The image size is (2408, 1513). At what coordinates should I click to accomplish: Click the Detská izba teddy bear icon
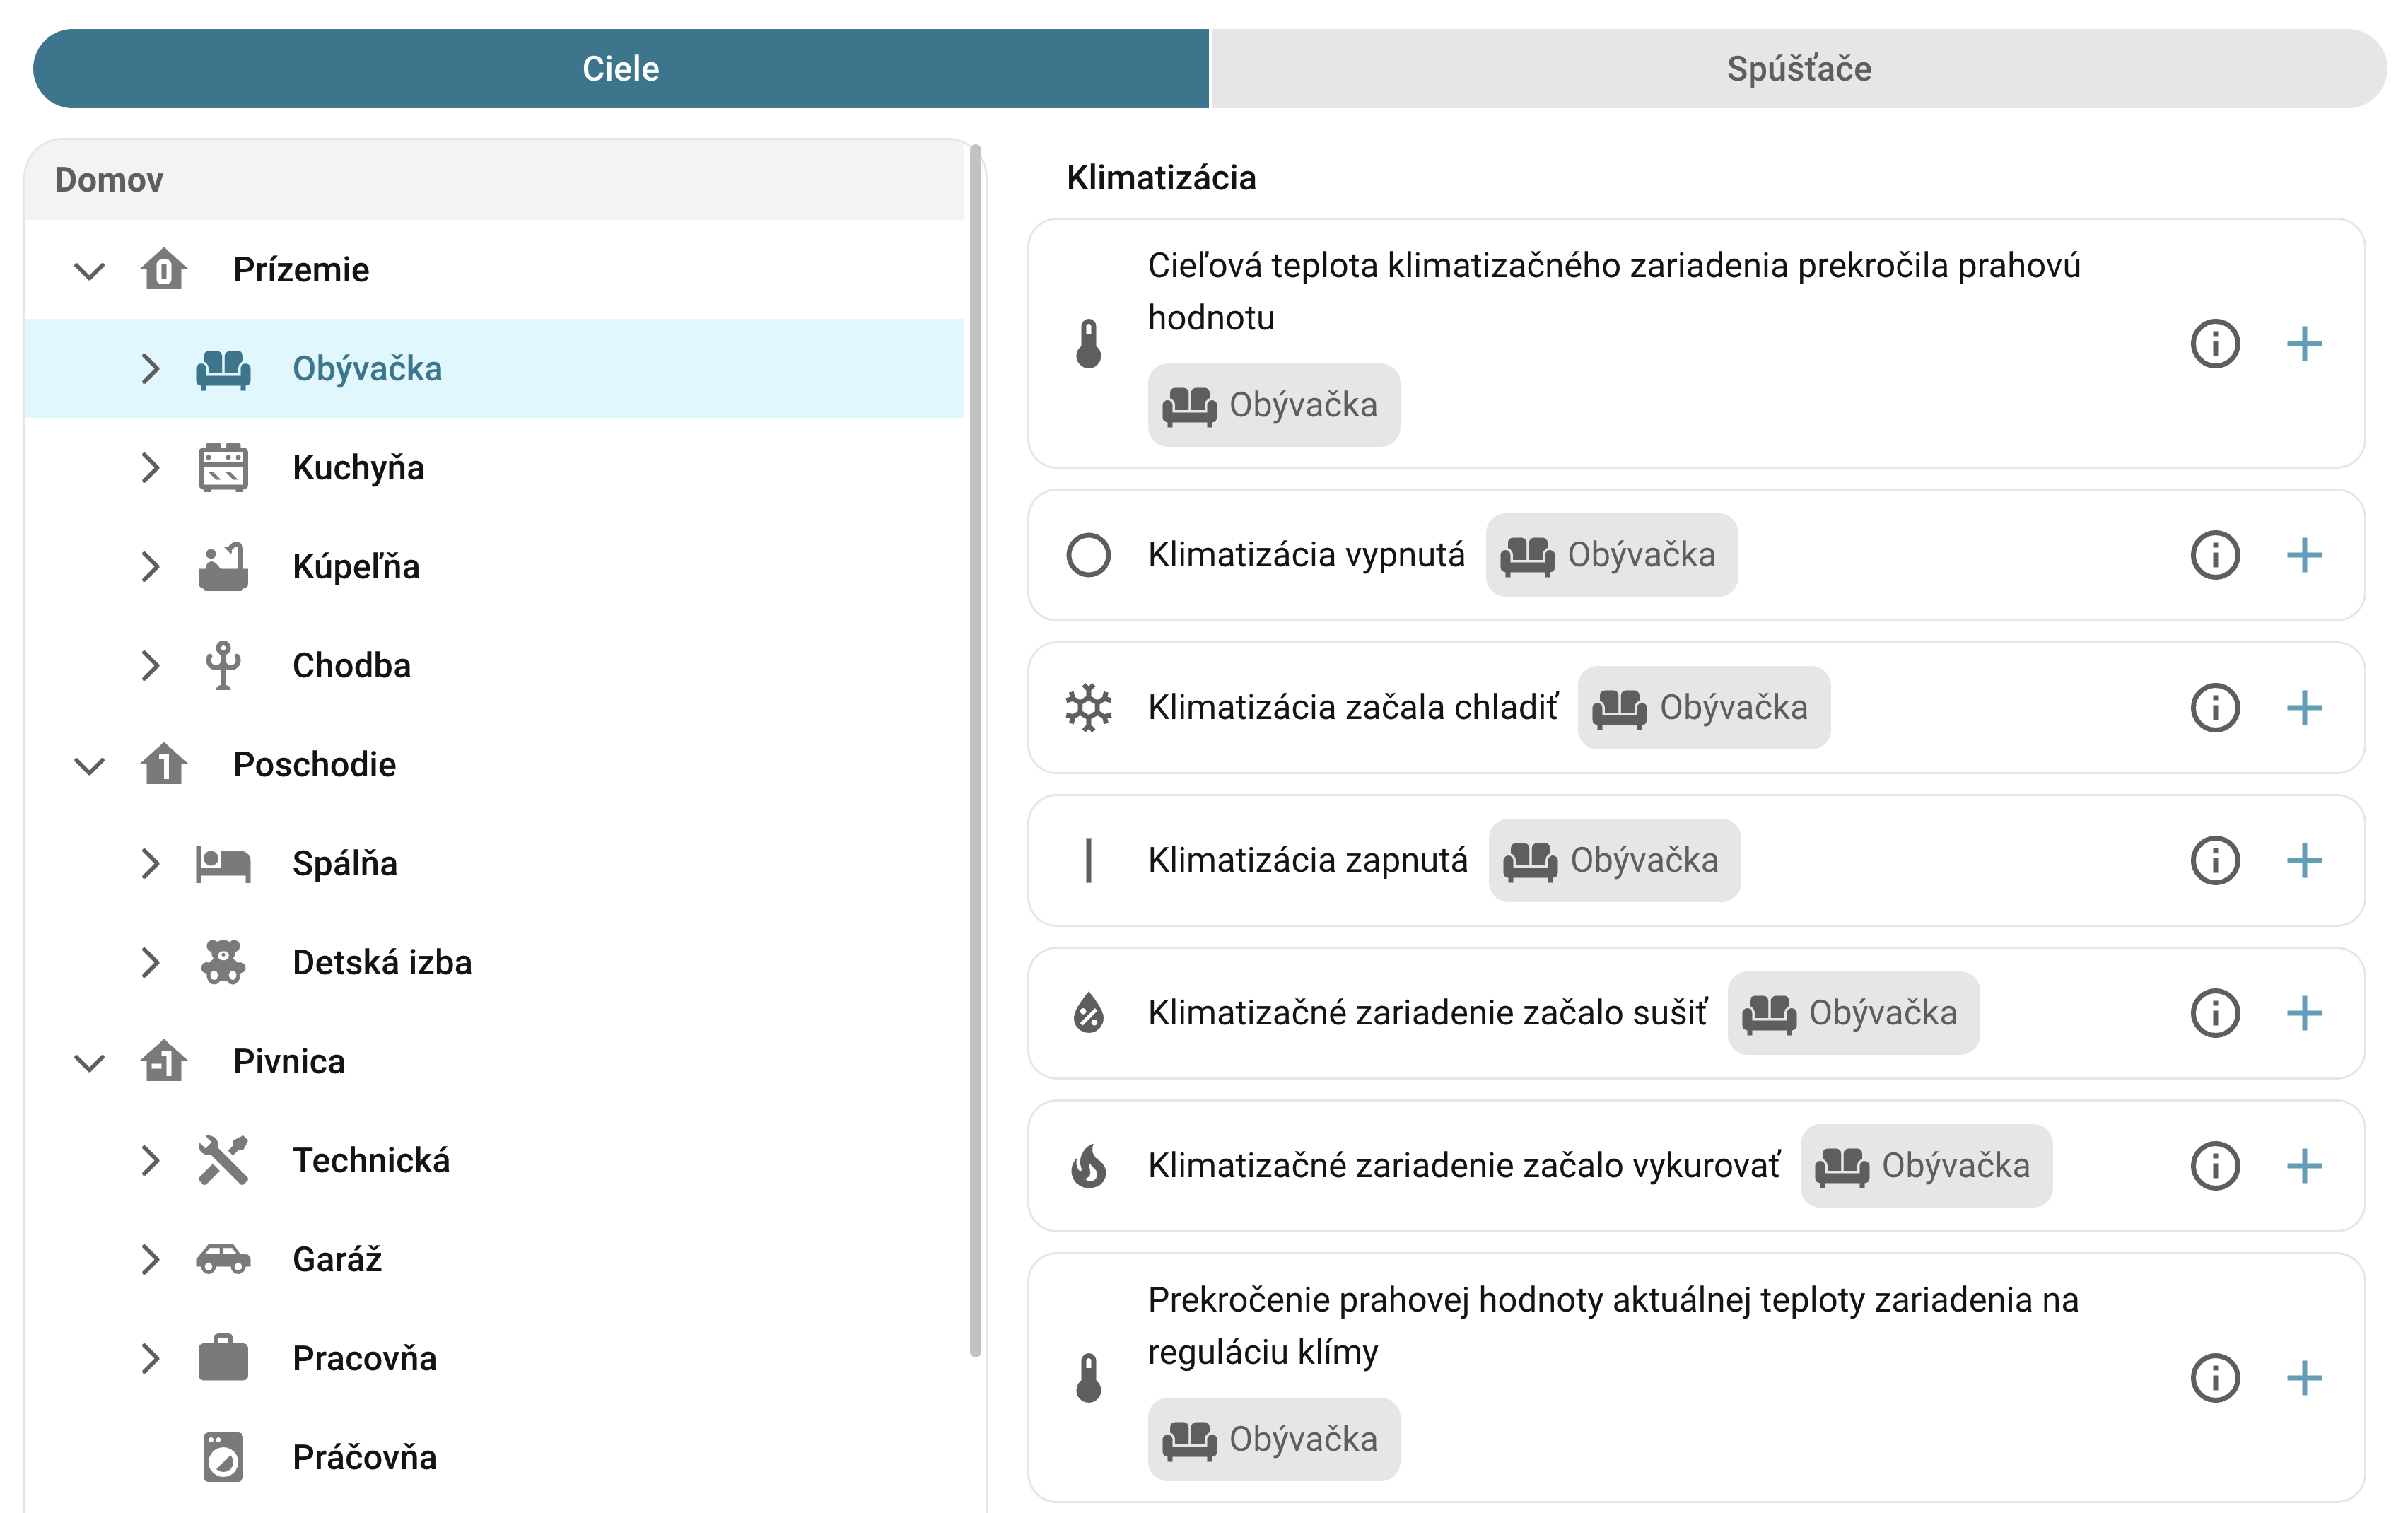222,962
